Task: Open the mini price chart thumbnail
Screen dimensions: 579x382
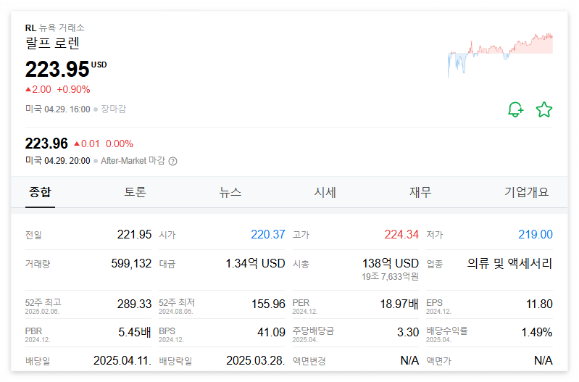Action: point(500,55)
